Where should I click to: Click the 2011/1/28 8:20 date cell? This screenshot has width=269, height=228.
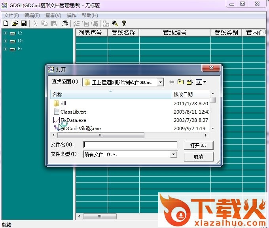(191, 104)
